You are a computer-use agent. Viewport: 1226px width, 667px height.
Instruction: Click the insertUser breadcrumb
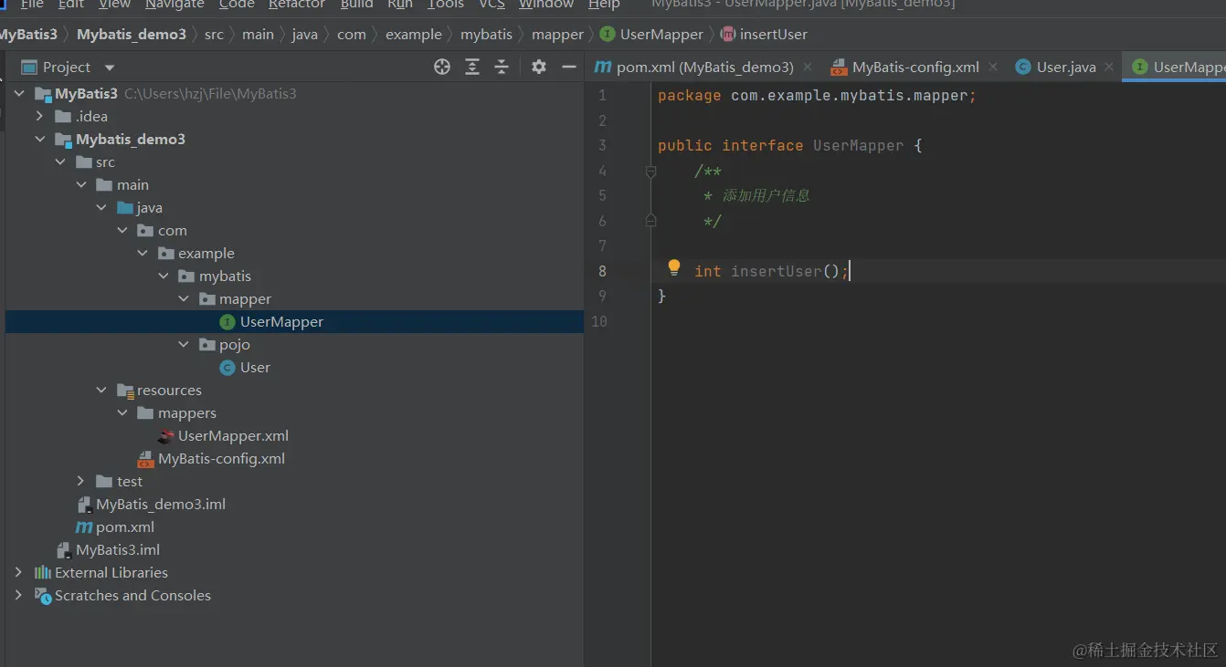click(774, 34)
